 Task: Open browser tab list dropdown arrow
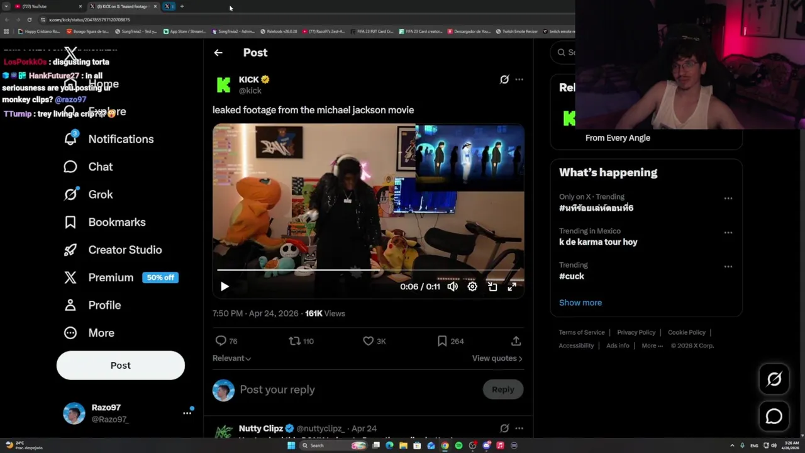(x=6, y=6)
